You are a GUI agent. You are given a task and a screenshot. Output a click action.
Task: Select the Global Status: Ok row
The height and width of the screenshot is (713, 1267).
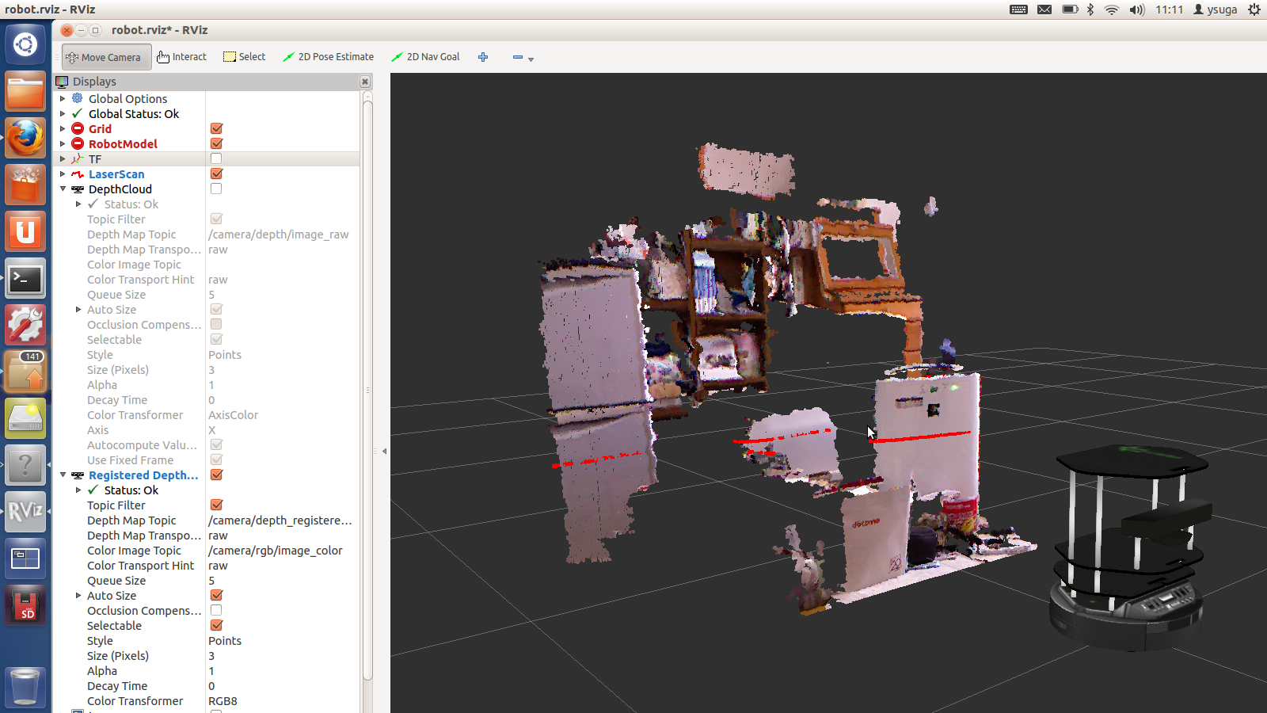[133, 114]
